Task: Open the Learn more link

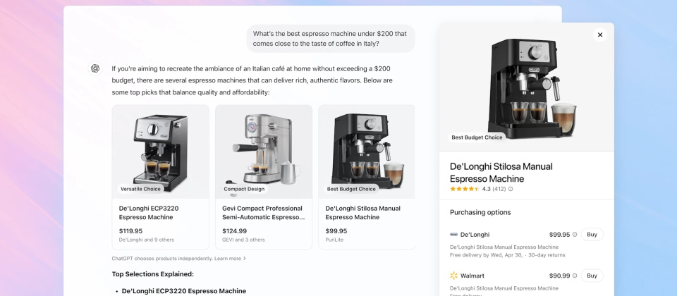Action: (x=228, y=259)
